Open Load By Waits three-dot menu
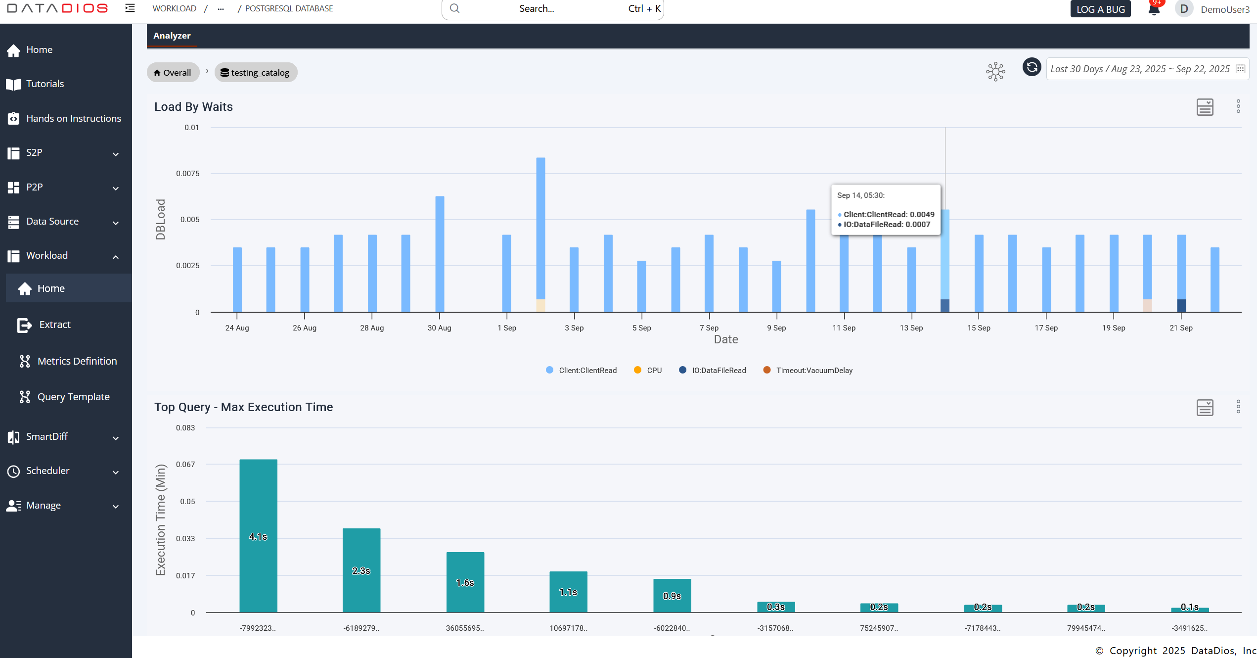The height and width of the screenshot is (658, 1257). click(1238, 106)
